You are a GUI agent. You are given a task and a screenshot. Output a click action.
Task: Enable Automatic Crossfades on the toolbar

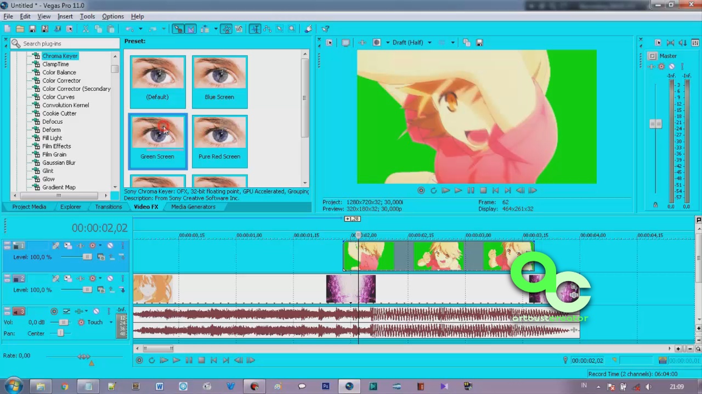click(x=190, y=28)
